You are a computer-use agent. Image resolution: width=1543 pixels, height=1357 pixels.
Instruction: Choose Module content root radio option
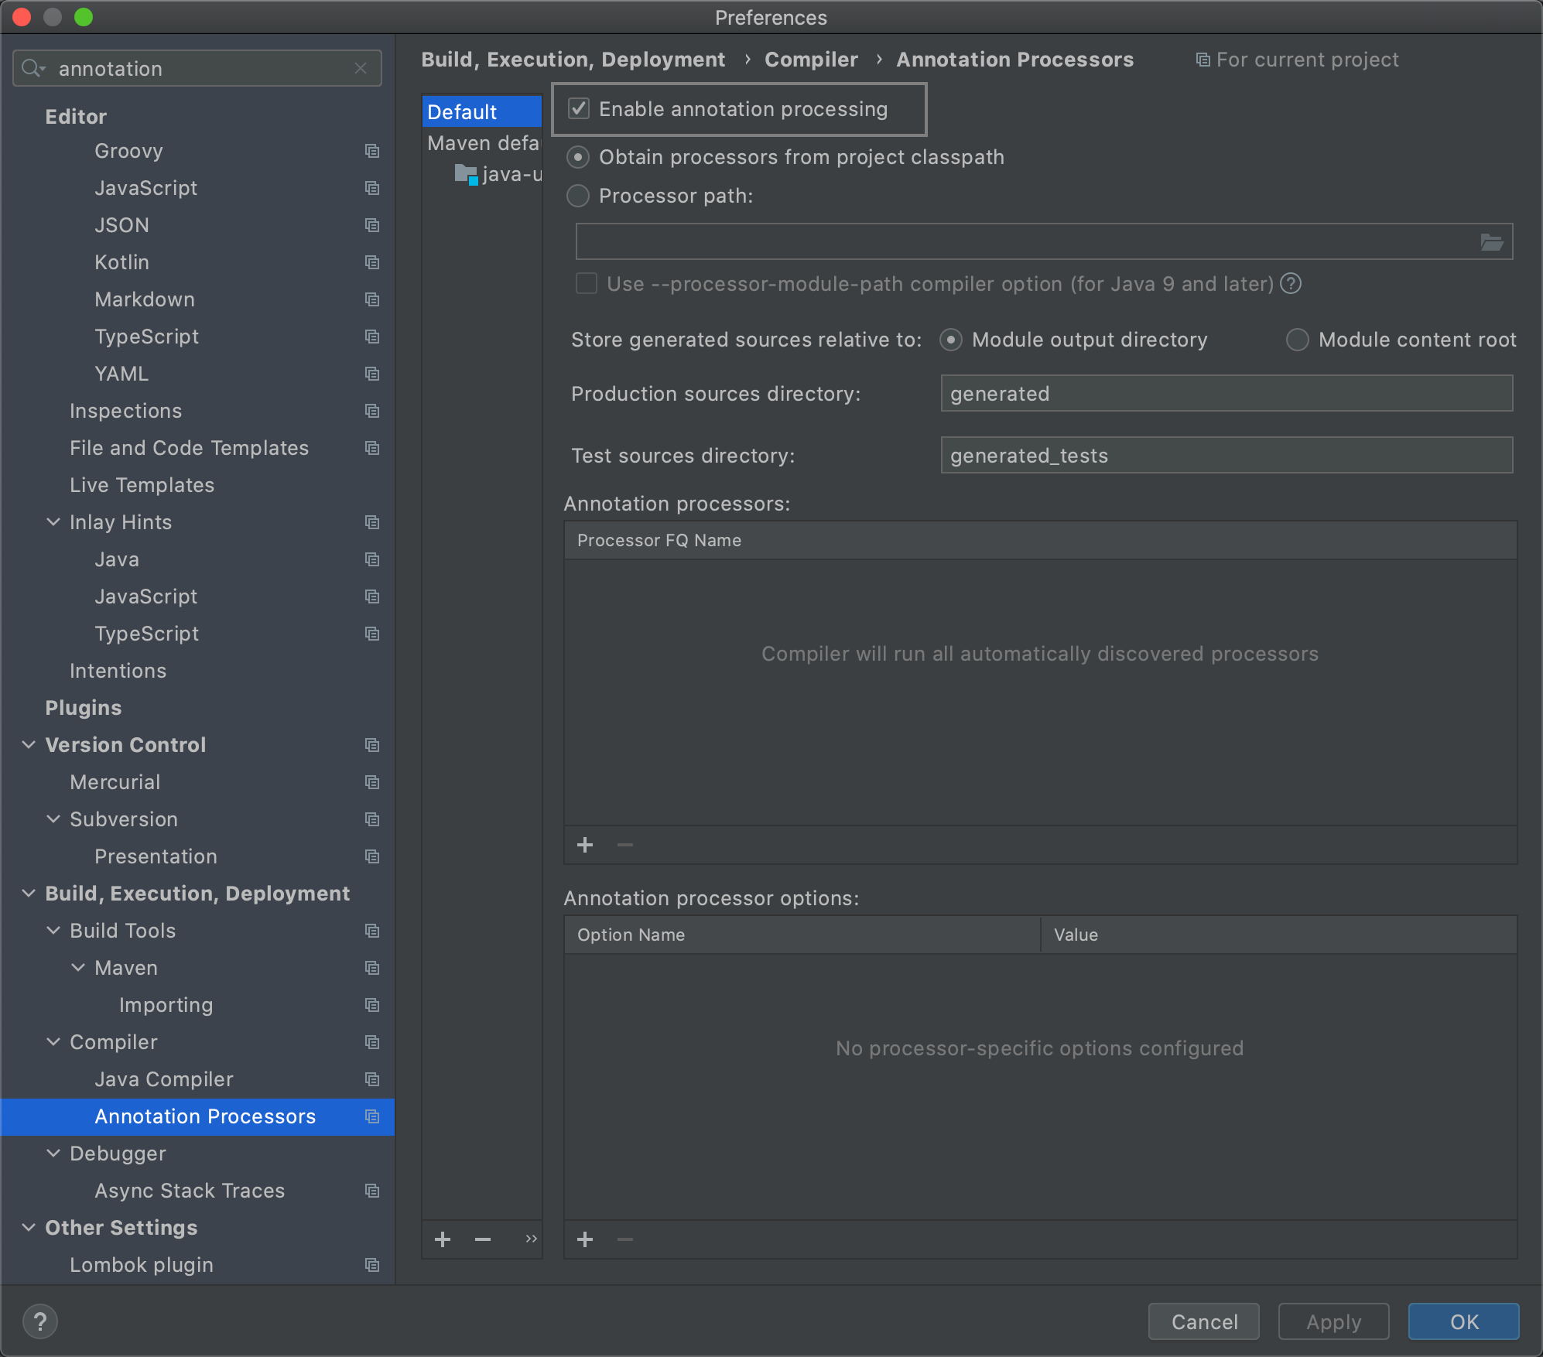pos(1298,340)
